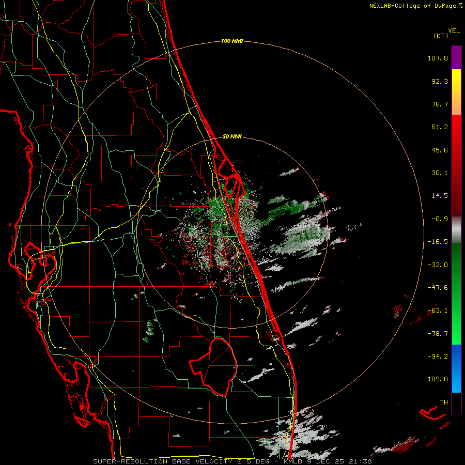Pick the gray near-zero segment of color bar
The image size is (465, 465).
tap(456, 229)
